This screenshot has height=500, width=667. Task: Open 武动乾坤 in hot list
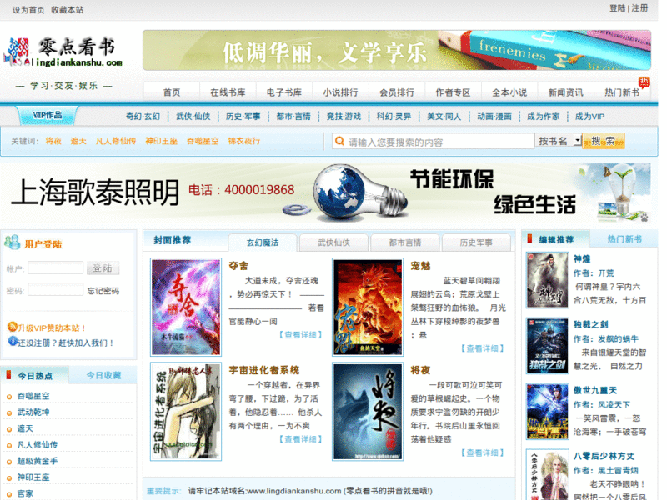coord(33,412)
